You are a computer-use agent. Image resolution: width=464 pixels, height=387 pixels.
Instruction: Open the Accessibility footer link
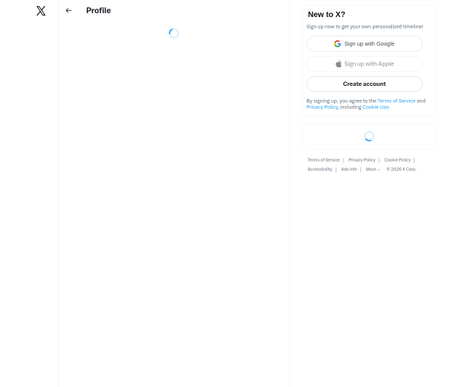coord(319,170)
